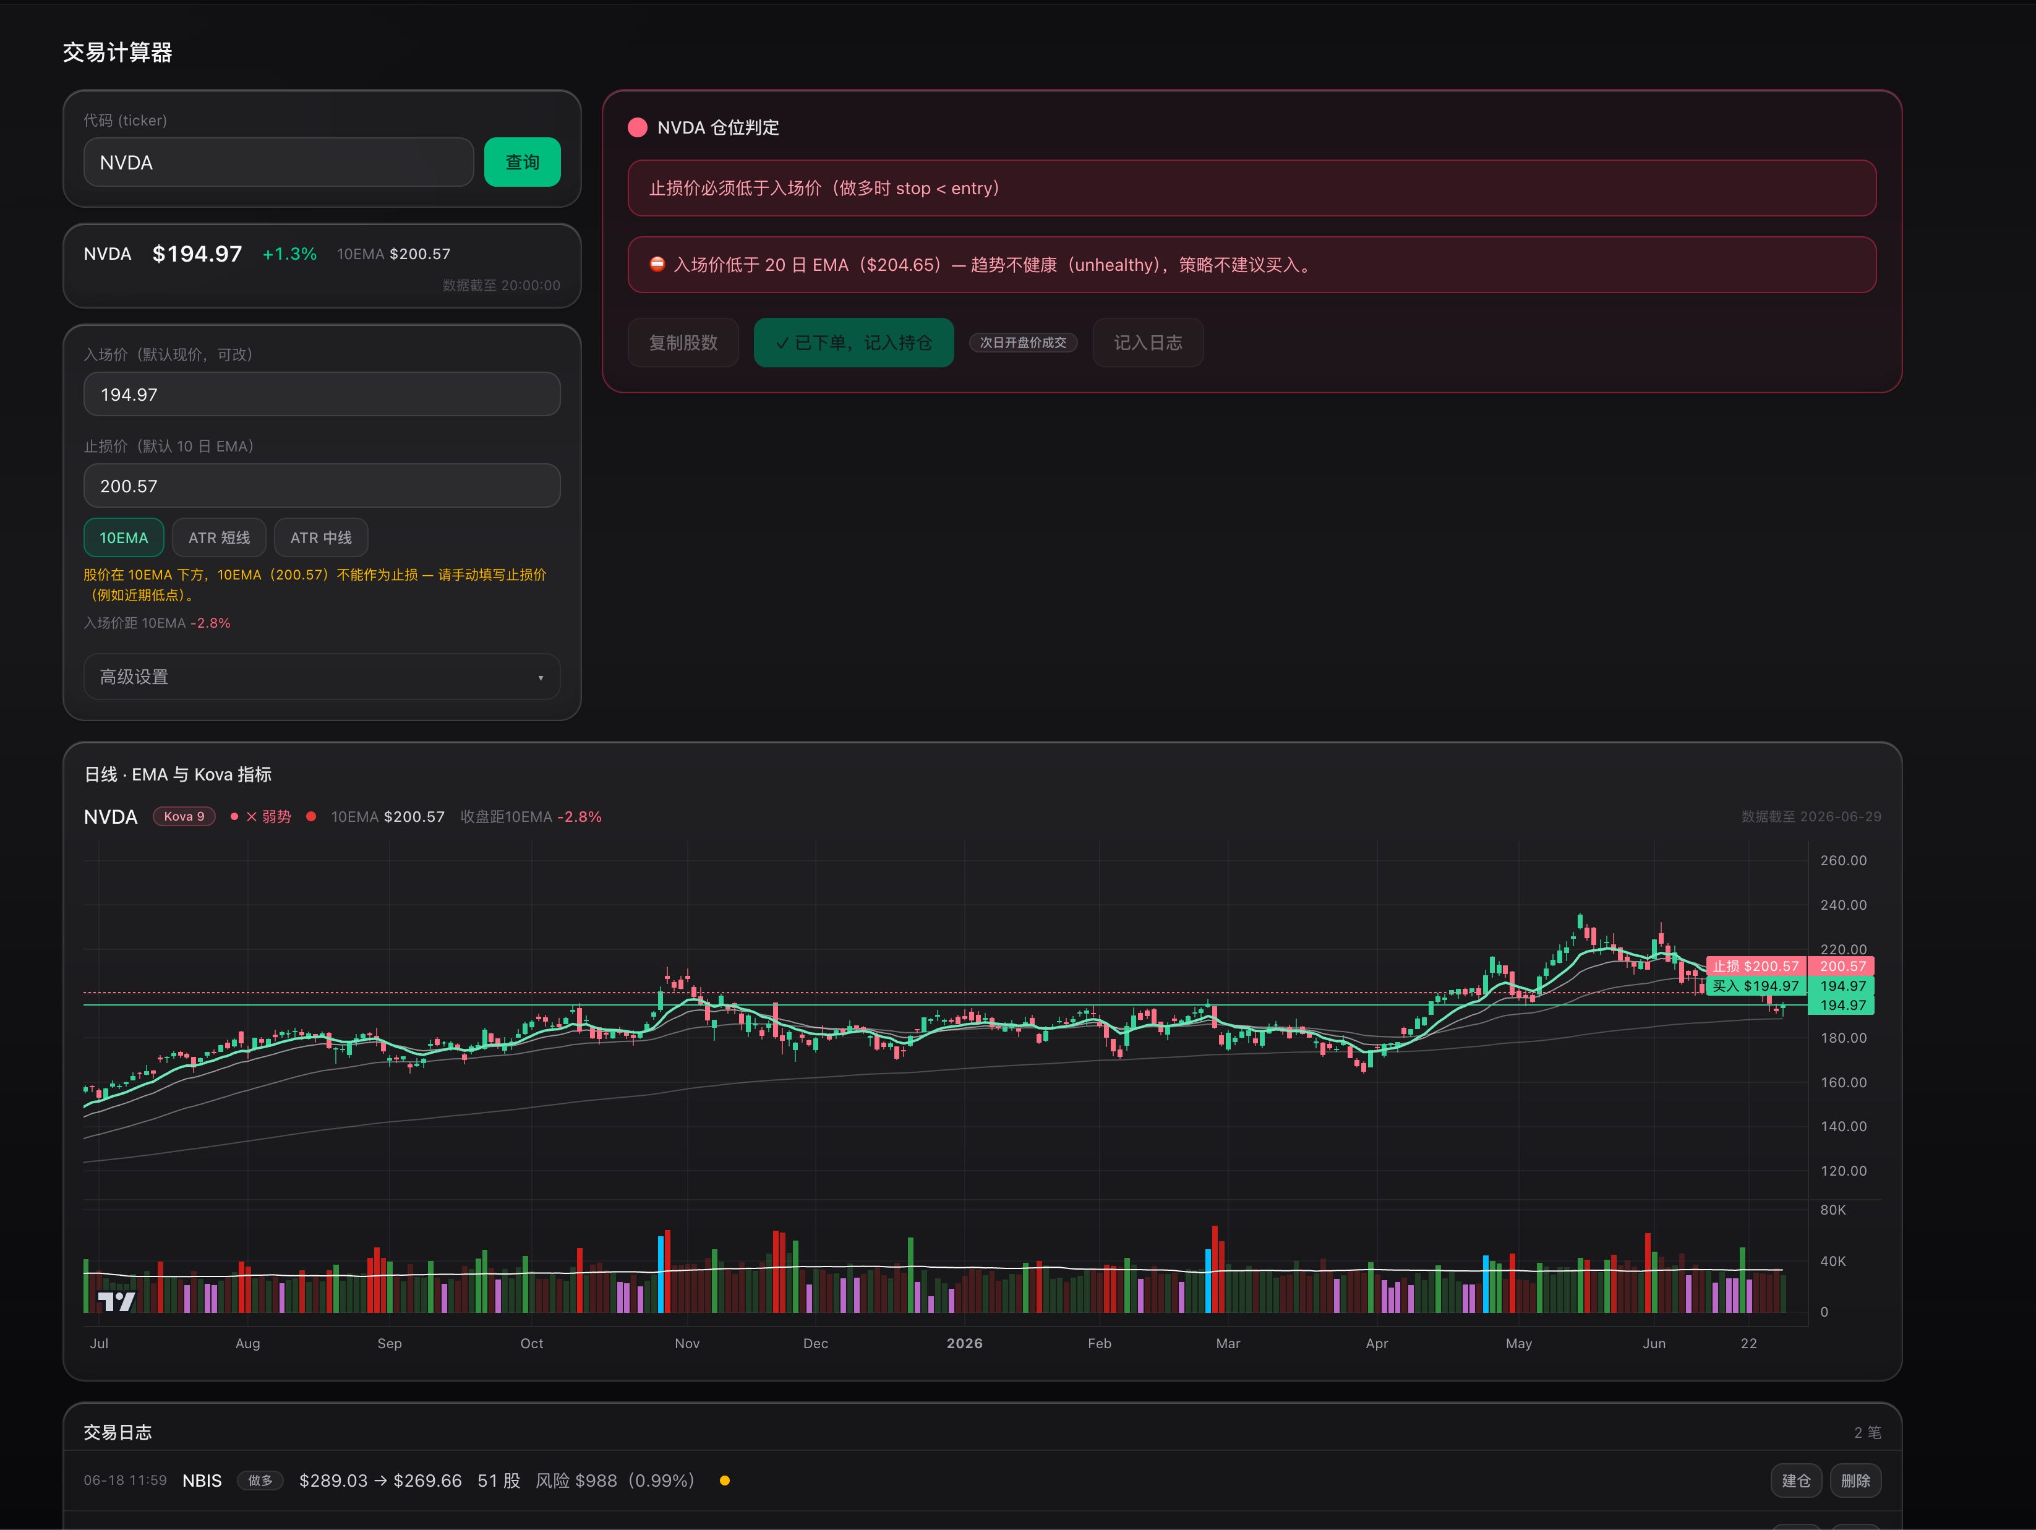
Task: Click the 数据截至 2026-06-29 label
Action: click(1811, 816)
